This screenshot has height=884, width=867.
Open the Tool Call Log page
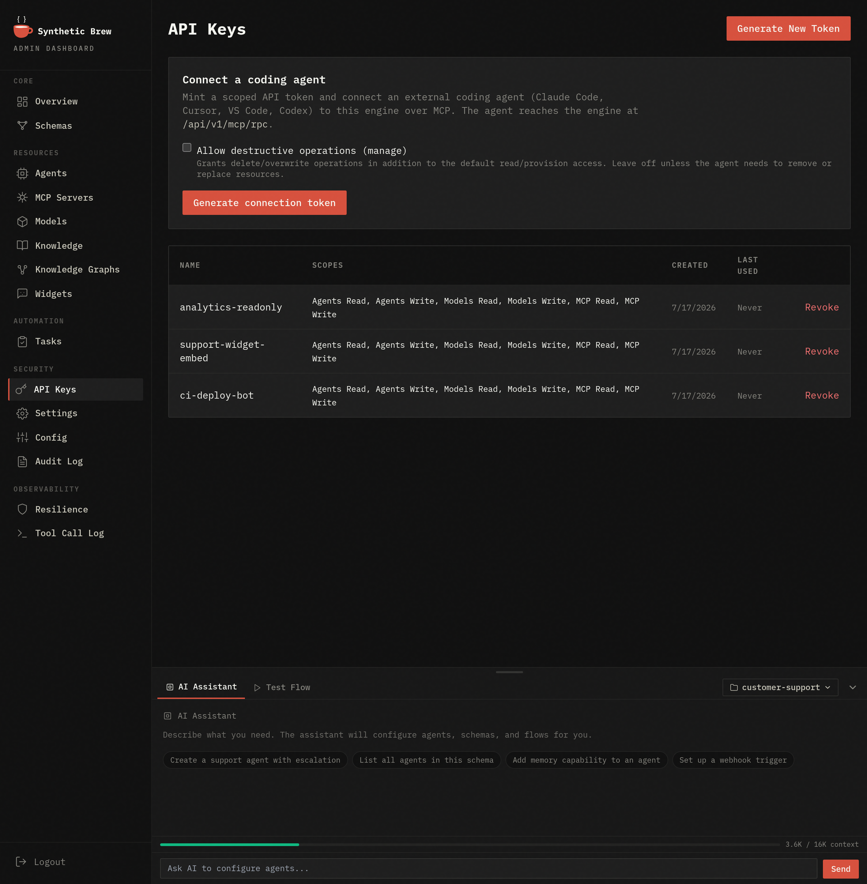coord(75,533)
